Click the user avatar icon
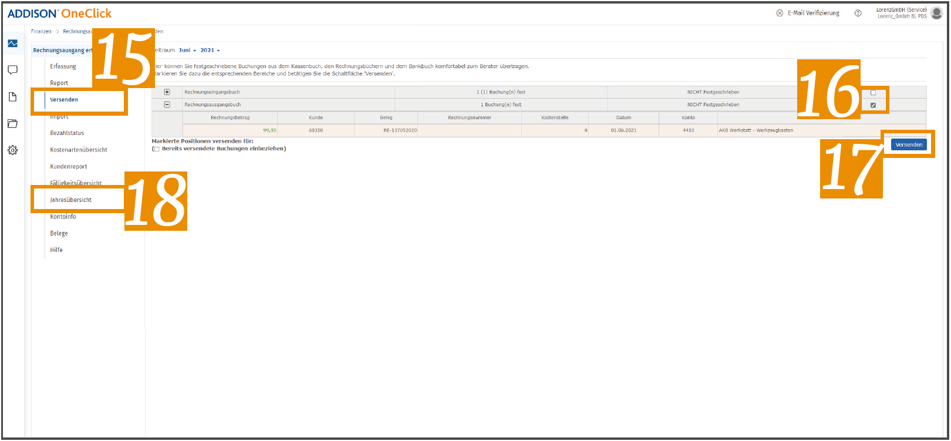Screen dimensions: 951x441 click(937, 13)
